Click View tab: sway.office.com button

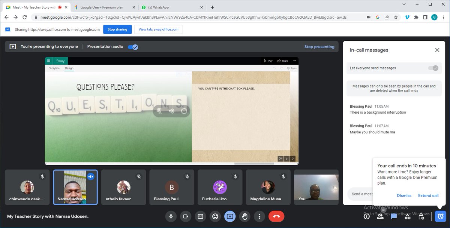click(158, 30)
